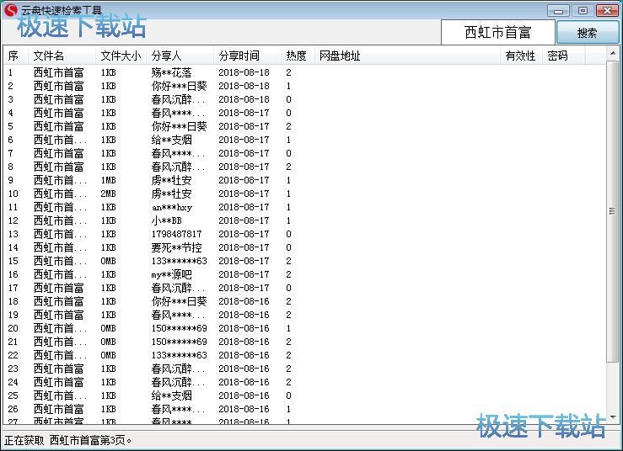Image resolution: width=623 pixels, height=451 pixels.
Task: Click the app logo icon in title bar
Action: point(11,10)
